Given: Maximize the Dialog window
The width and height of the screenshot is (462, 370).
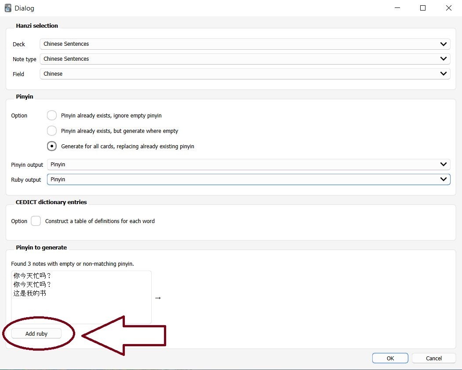Looking at the screenshot, I should [x=423, y=8].
